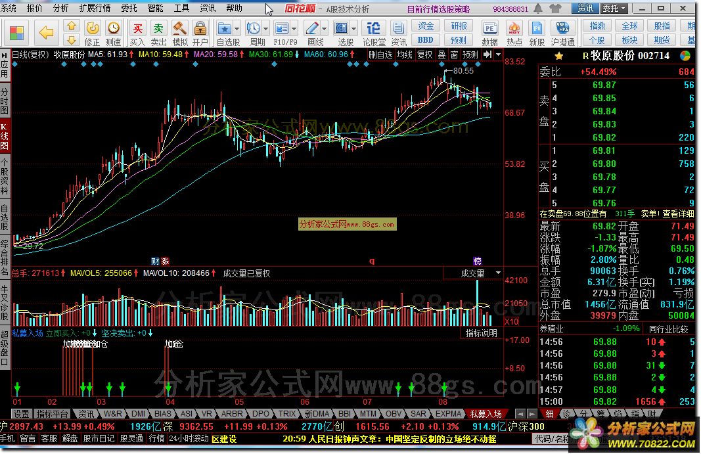Expand the 画线 dropdown arrow
The image size is (701, 454).
[x=324, y=29]
